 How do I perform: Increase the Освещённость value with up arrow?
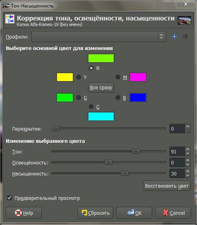188,160
